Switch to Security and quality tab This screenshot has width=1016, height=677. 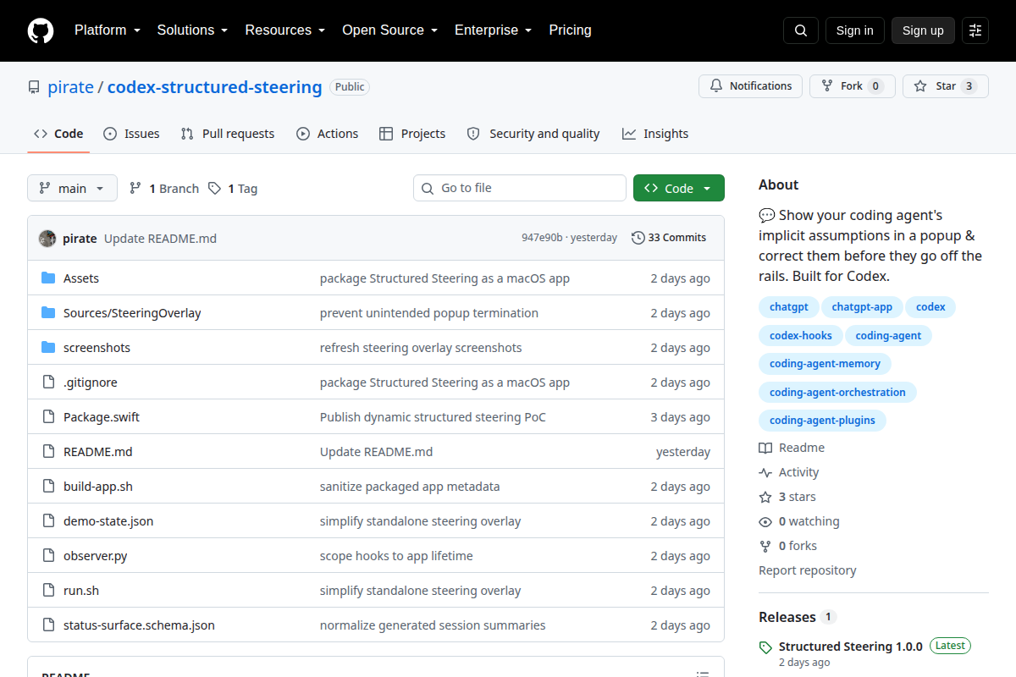pos(533,134)
